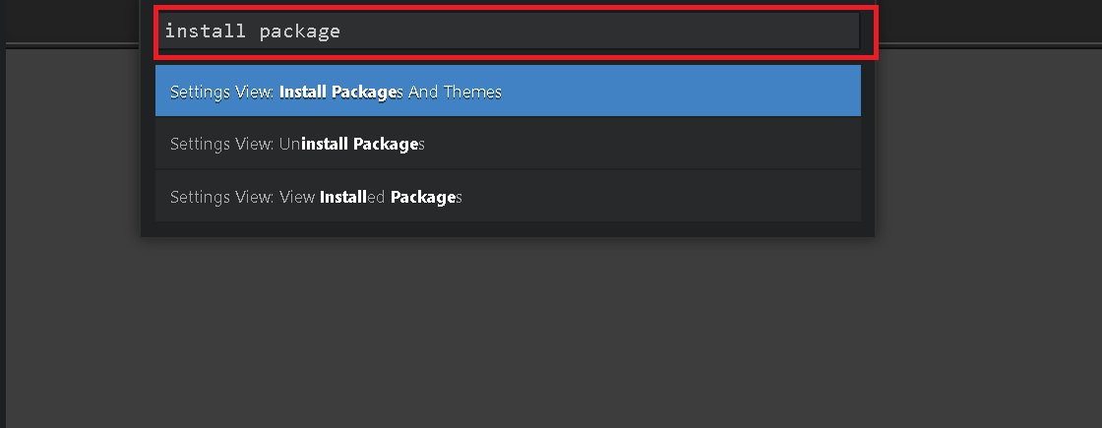Screen dimensions: 1102x428
Task: Click the word 'install' in the query field
Action: tap(205, 31)
